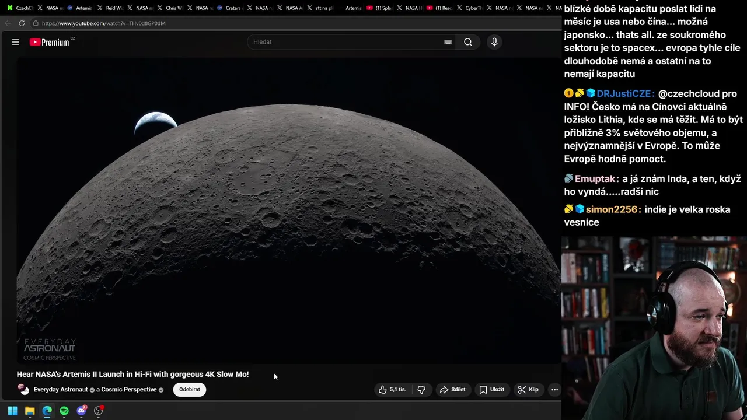Image resolution: width=747 pixels, height=420 pixels.
Task: Click the video title Hear NASA's Artemis II Launch
Action: pos(132,374)
